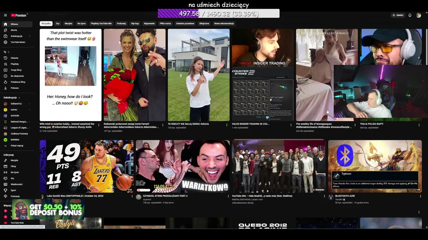428x240 pixels.
Task: Open the SAYGON subscription channel
Action: coord(16,116)
